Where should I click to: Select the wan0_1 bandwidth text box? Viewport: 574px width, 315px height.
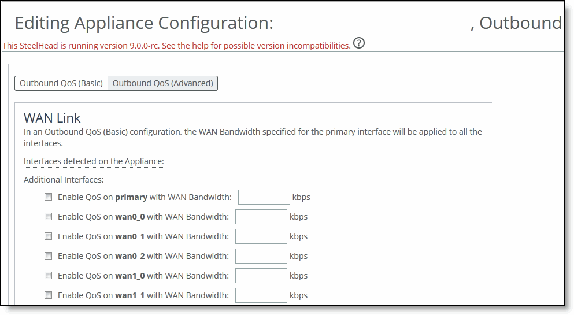pos(261,236)
